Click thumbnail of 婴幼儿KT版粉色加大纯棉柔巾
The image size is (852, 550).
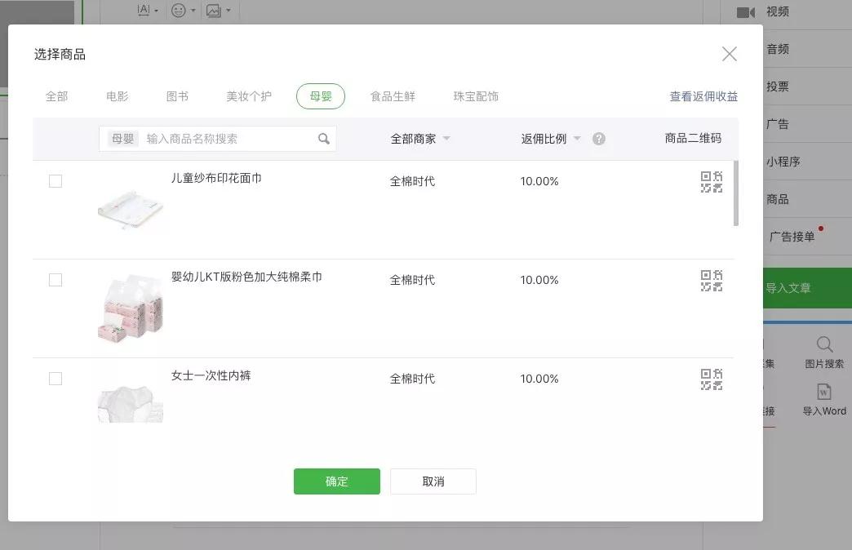pyautogui.click(x=131, y=308)
